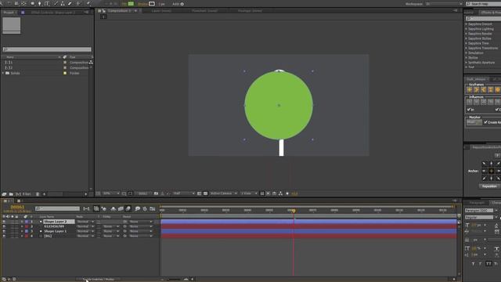The height and width of the screenshot is (282, 501).
Task: Select the Puppet Pin tool in the toolbar
Action: click(x=88, y=4)
